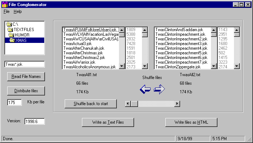The image size is (253, 143).
Task: Click down arrow of right file sizes list
Action: (x=237, y=66)
